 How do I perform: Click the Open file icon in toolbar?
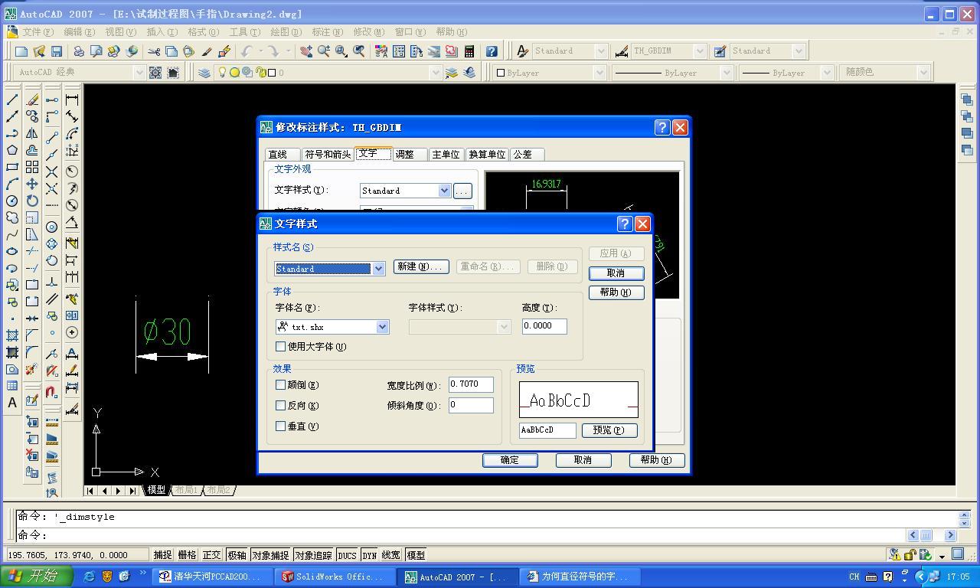(39, 51)
